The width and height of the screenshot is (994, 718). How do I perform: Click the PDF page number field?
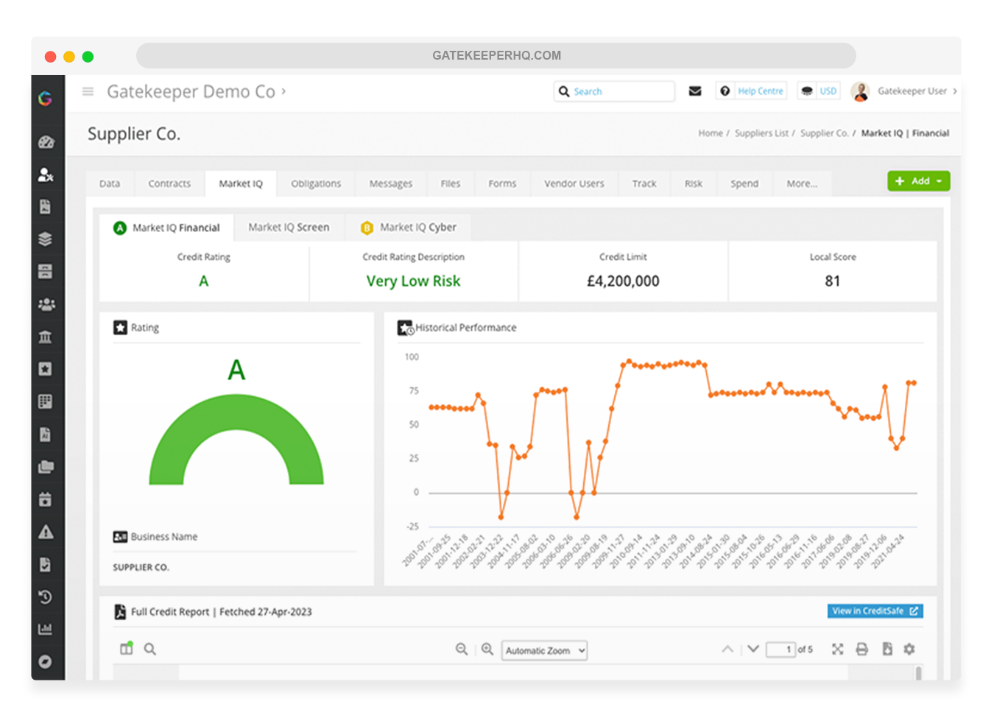[x=780, y=650]
